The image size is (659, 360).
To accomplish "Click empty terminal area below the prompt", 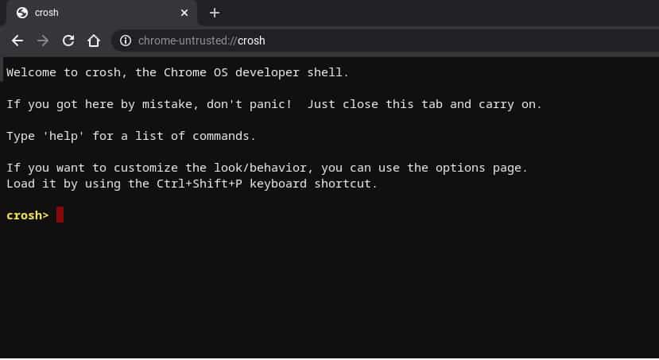I will (329, 290).
